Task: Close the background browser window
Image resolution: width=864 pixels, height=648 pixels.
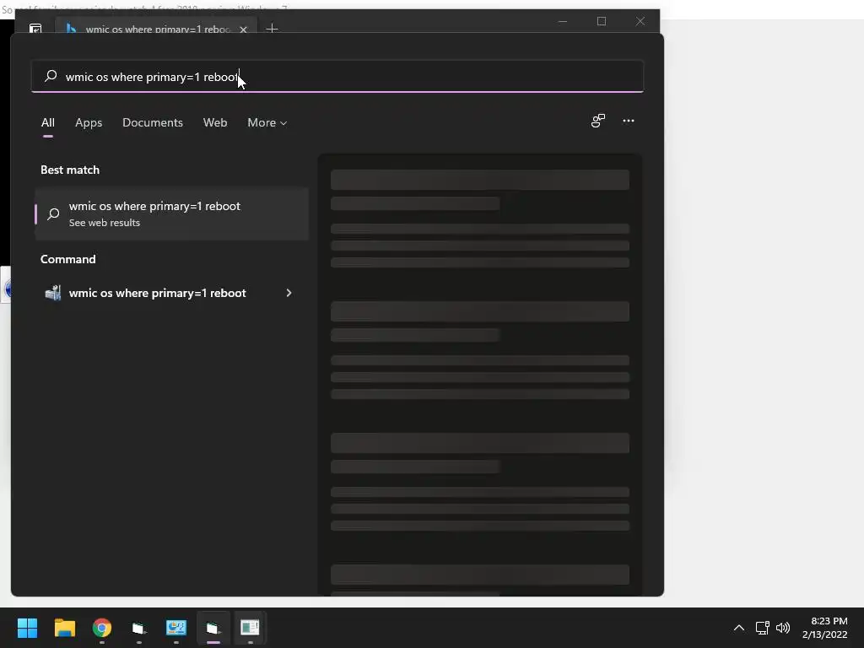Action: (640, 21)
